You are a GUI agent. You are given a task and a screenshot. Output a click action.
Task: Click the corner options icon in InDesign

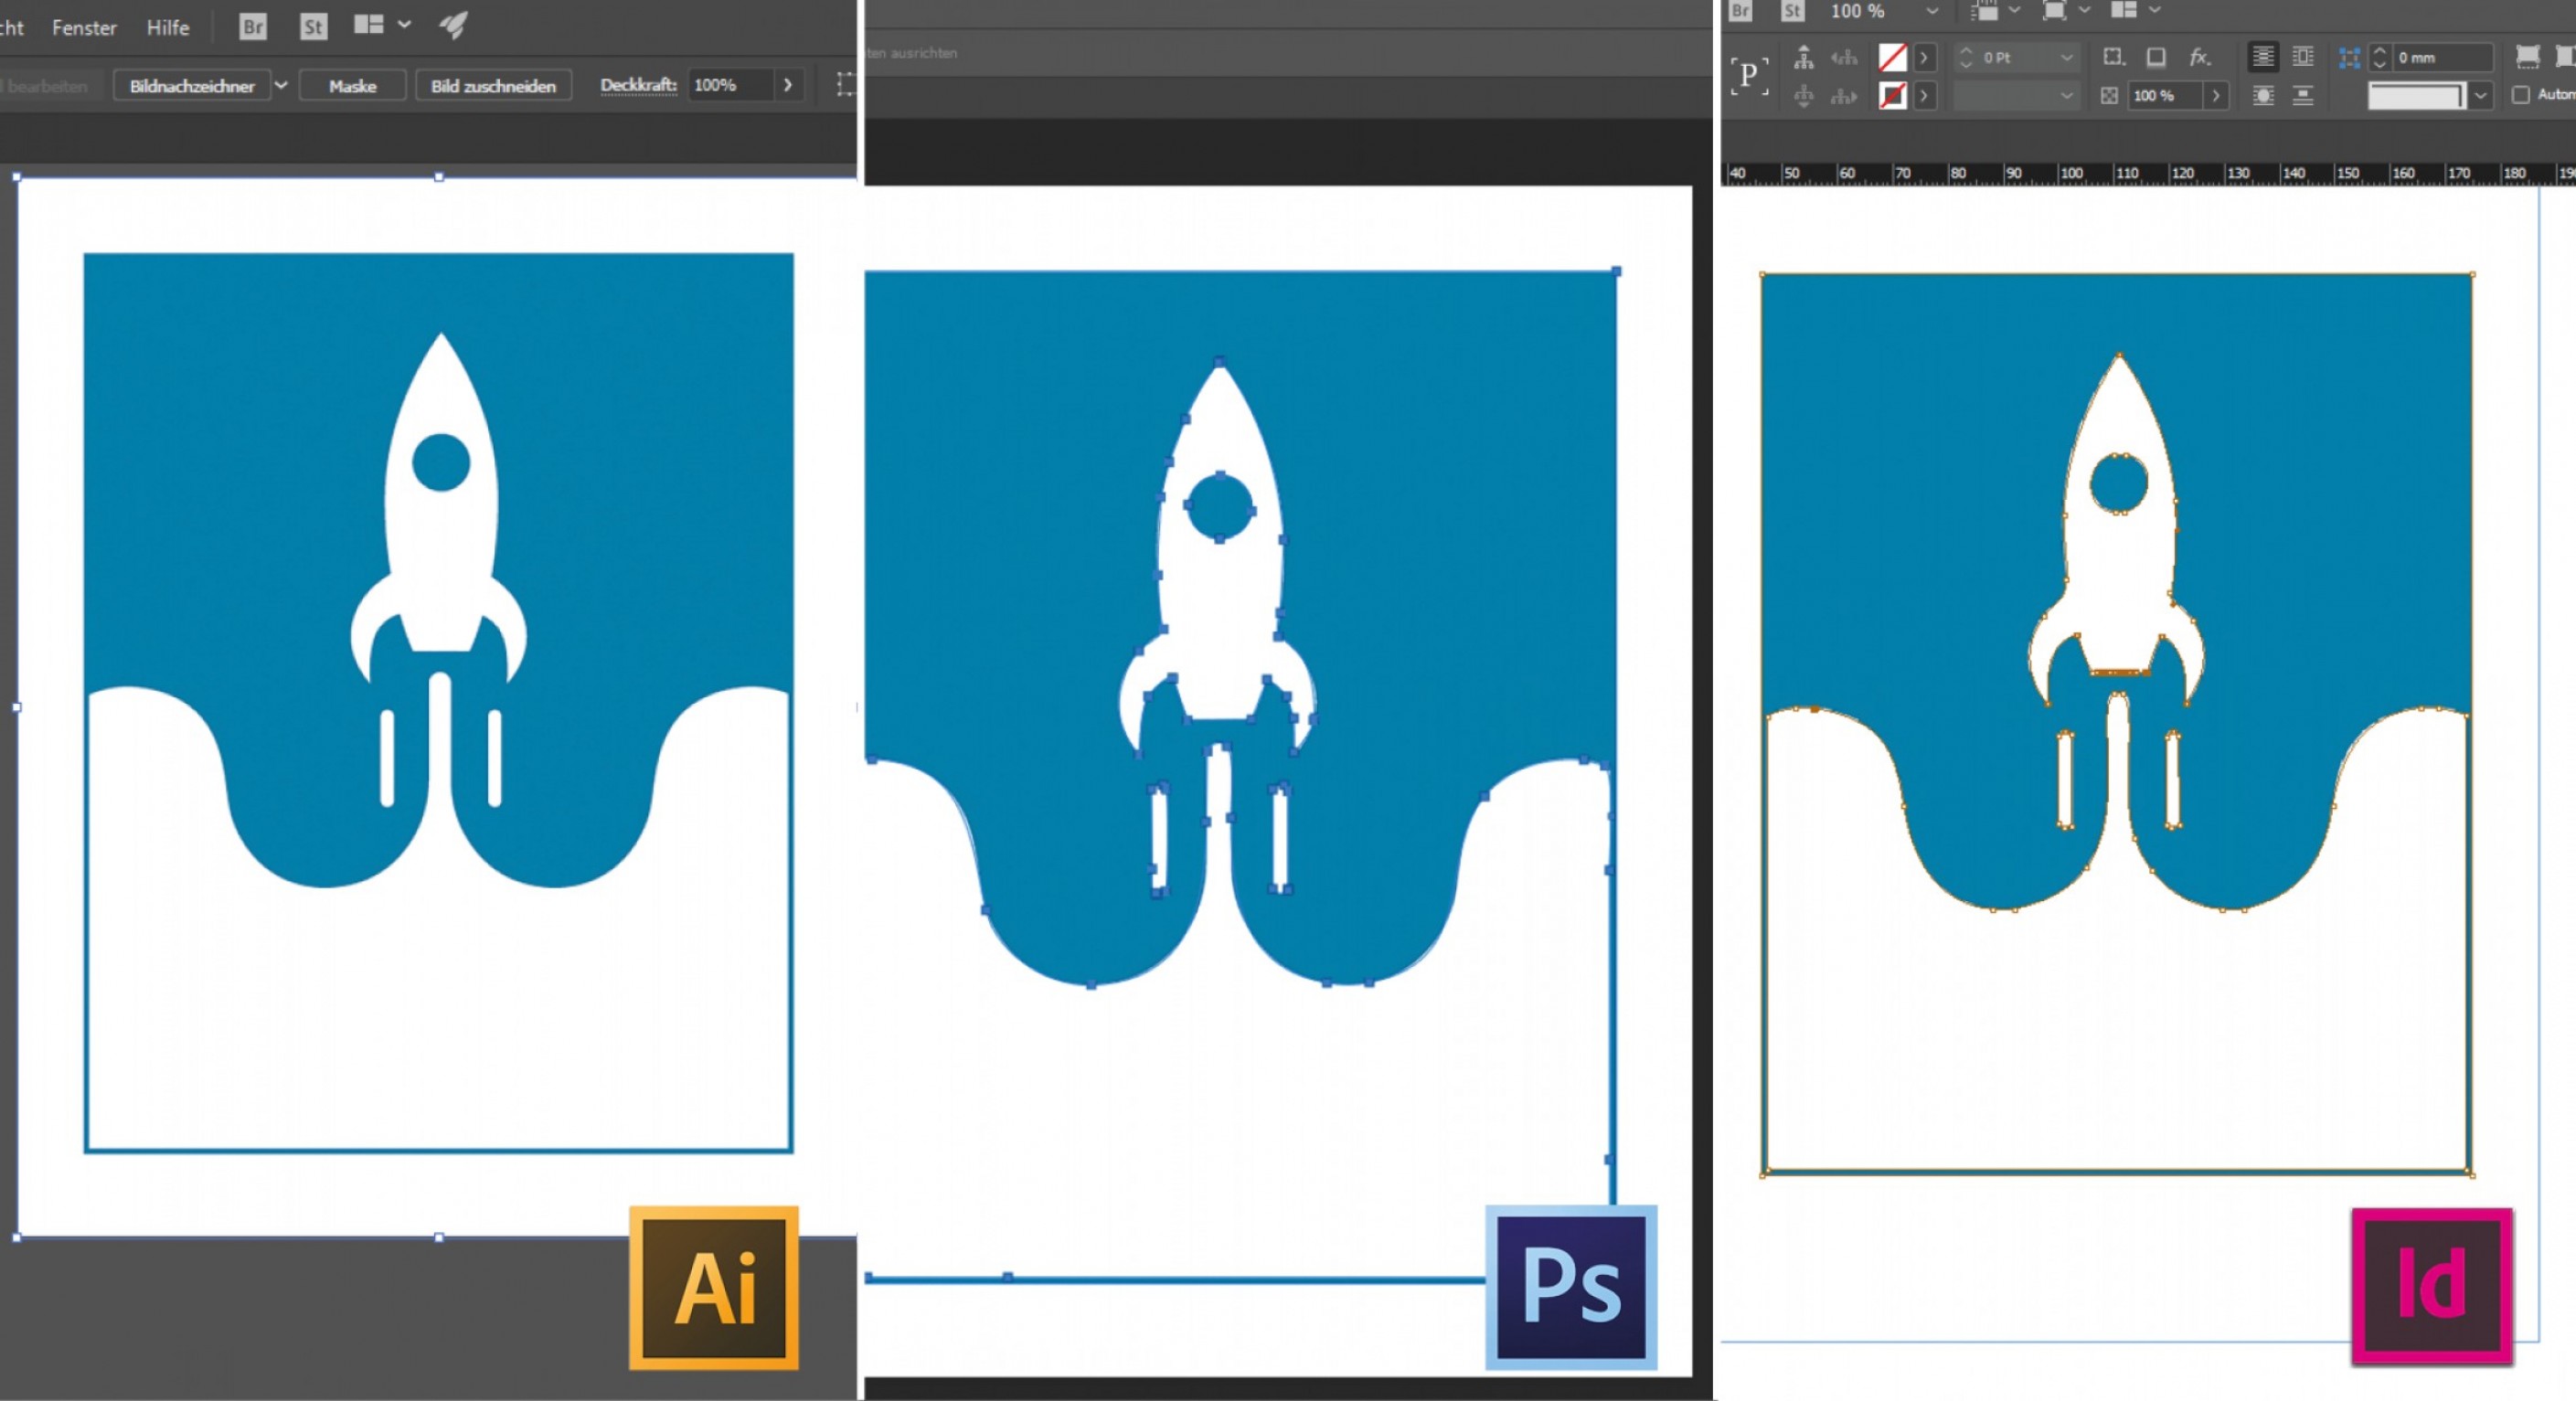[2115, 57]
